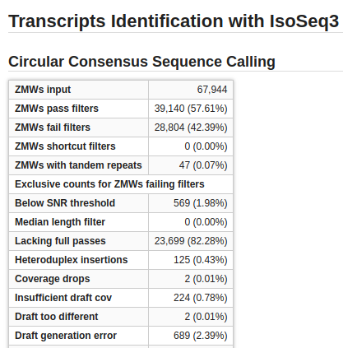The height and width of the screenshot is (348, 343).
Task: Click the ZMWs shortcut filters row
Action: tap(121, 146)
